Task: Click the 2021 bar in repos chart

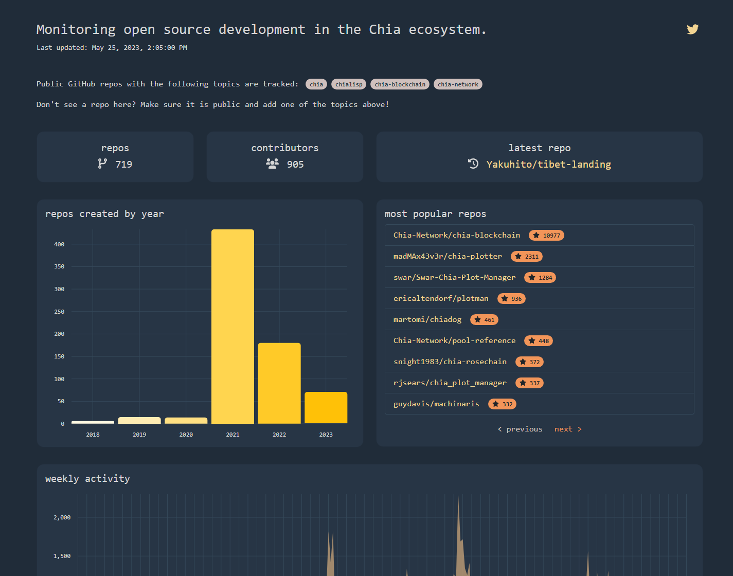Action: coord(233,327)
